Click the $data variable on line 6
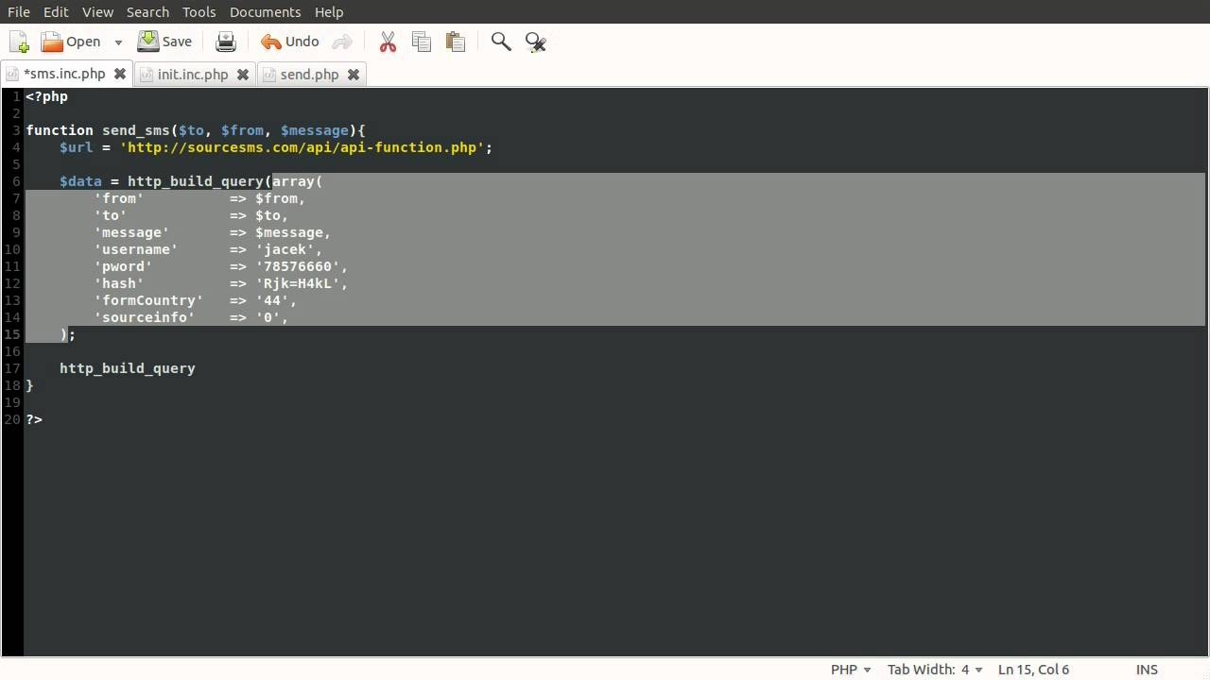 [80, 181]
